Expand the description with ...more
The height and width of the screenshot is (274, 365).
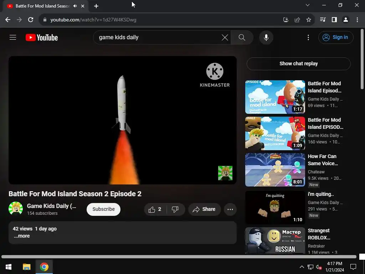(x=22, y=236)
